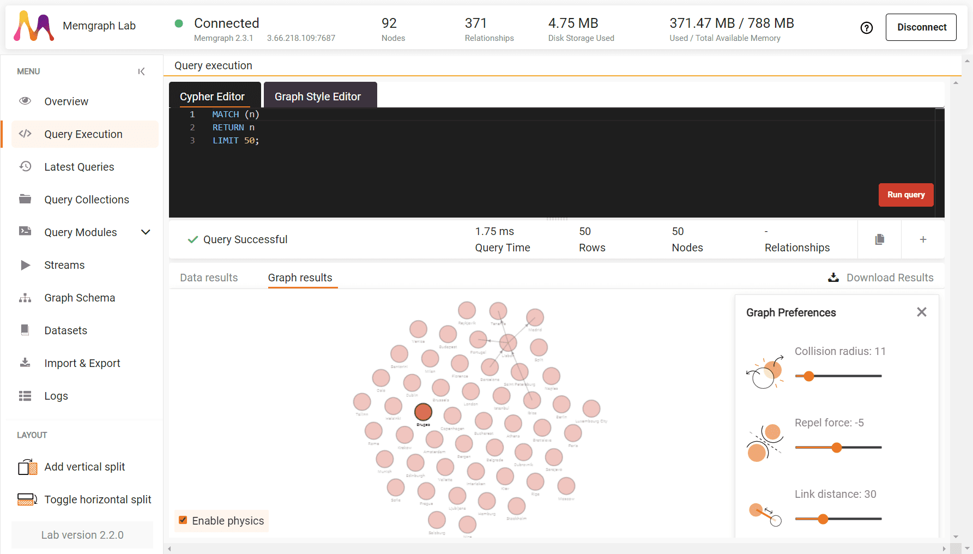Open Query Collections folder icon
Viewport: 973px width, 554px height.
[x=25, y=199]
